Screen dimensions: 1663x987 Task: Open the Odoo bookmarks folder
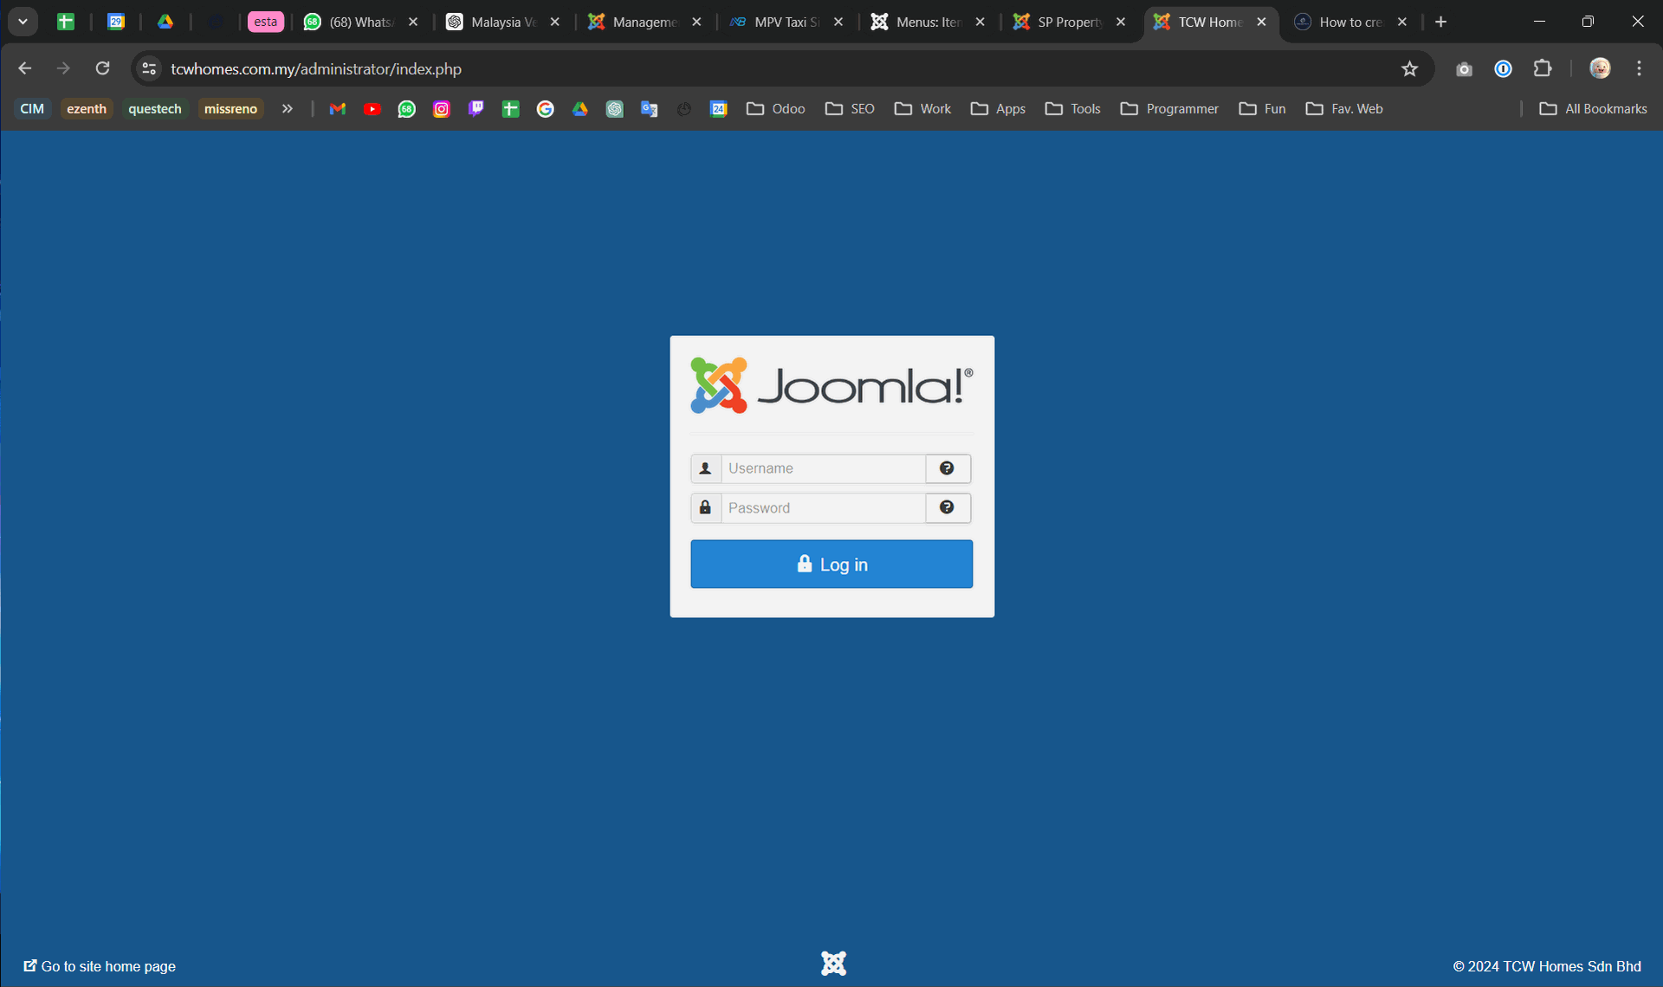click(x=776, y=108)
